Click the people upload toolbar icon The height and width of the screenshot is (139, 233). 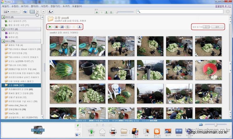(x=50, y=12)
